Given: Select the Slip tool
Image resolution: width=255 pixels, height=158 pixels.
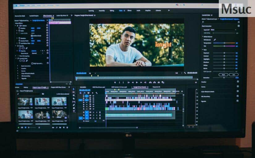Looking at the screenshot, I should [74, 102].
